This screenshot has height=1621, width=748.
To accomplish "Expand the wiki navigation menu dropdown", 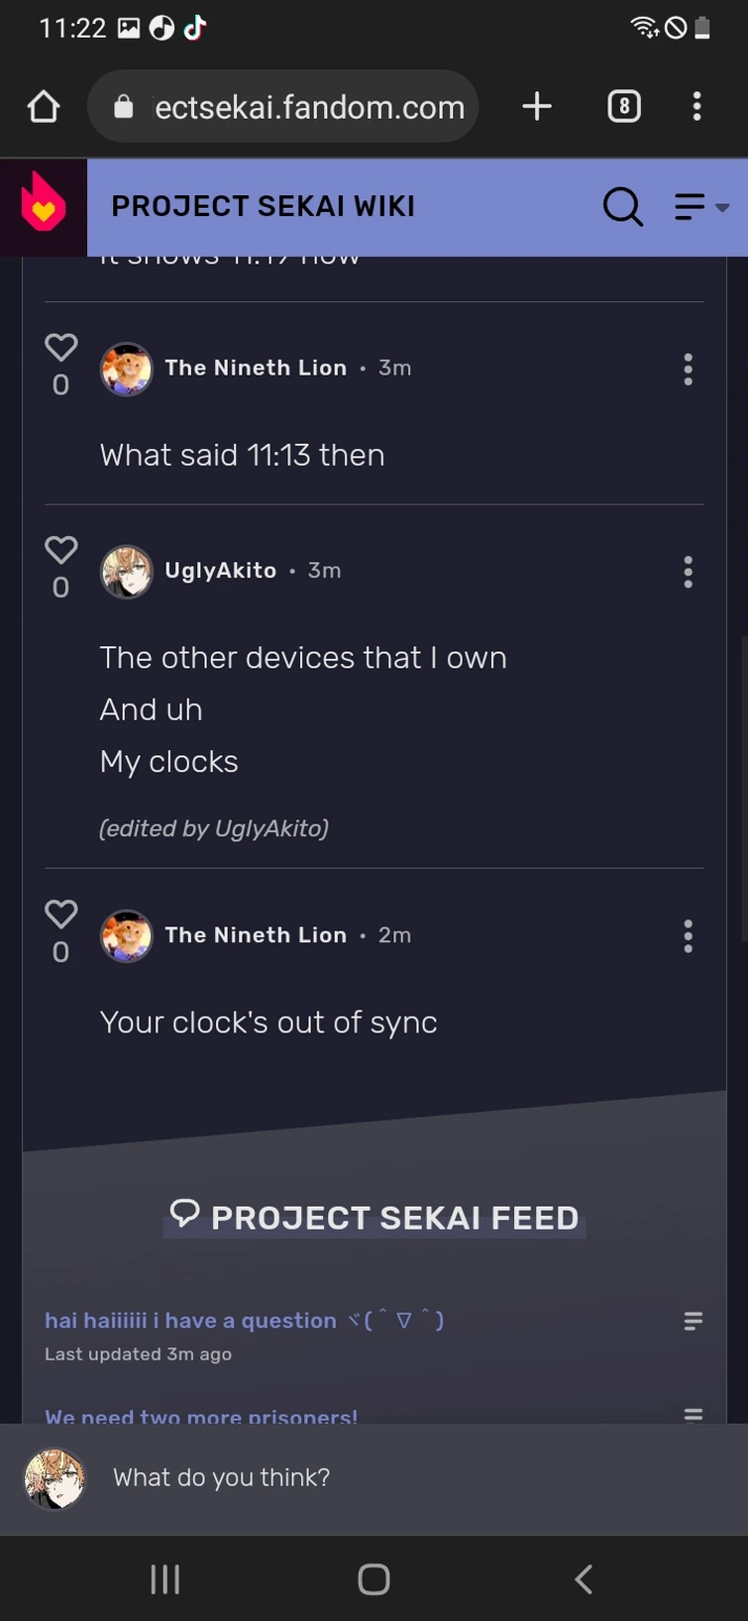I will coord(701,206).
